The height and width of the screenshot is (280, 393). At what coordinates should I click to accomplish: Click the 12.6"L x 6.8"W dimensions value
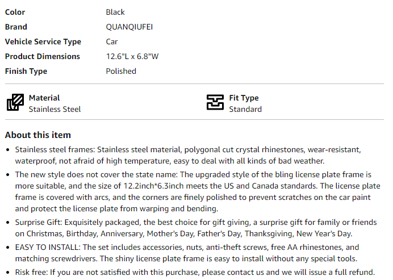click(x=132, y=56)
